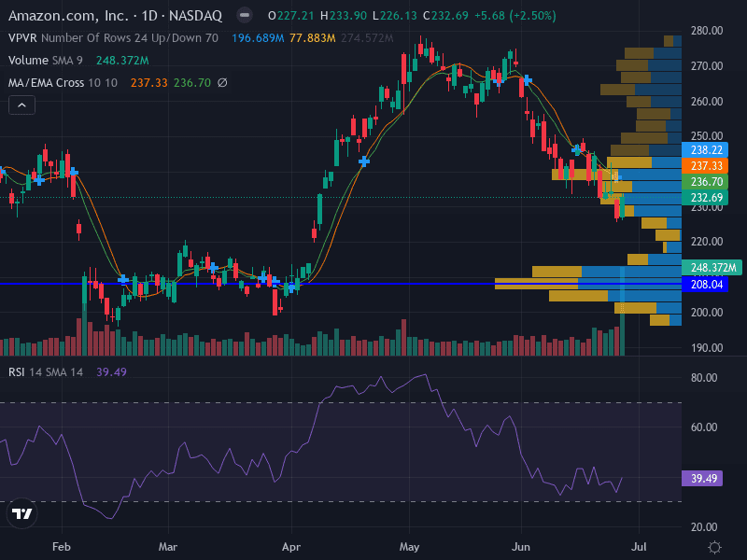Click the 200.00 price scale label
Screen dimensions: 747x560
point(707,313)
